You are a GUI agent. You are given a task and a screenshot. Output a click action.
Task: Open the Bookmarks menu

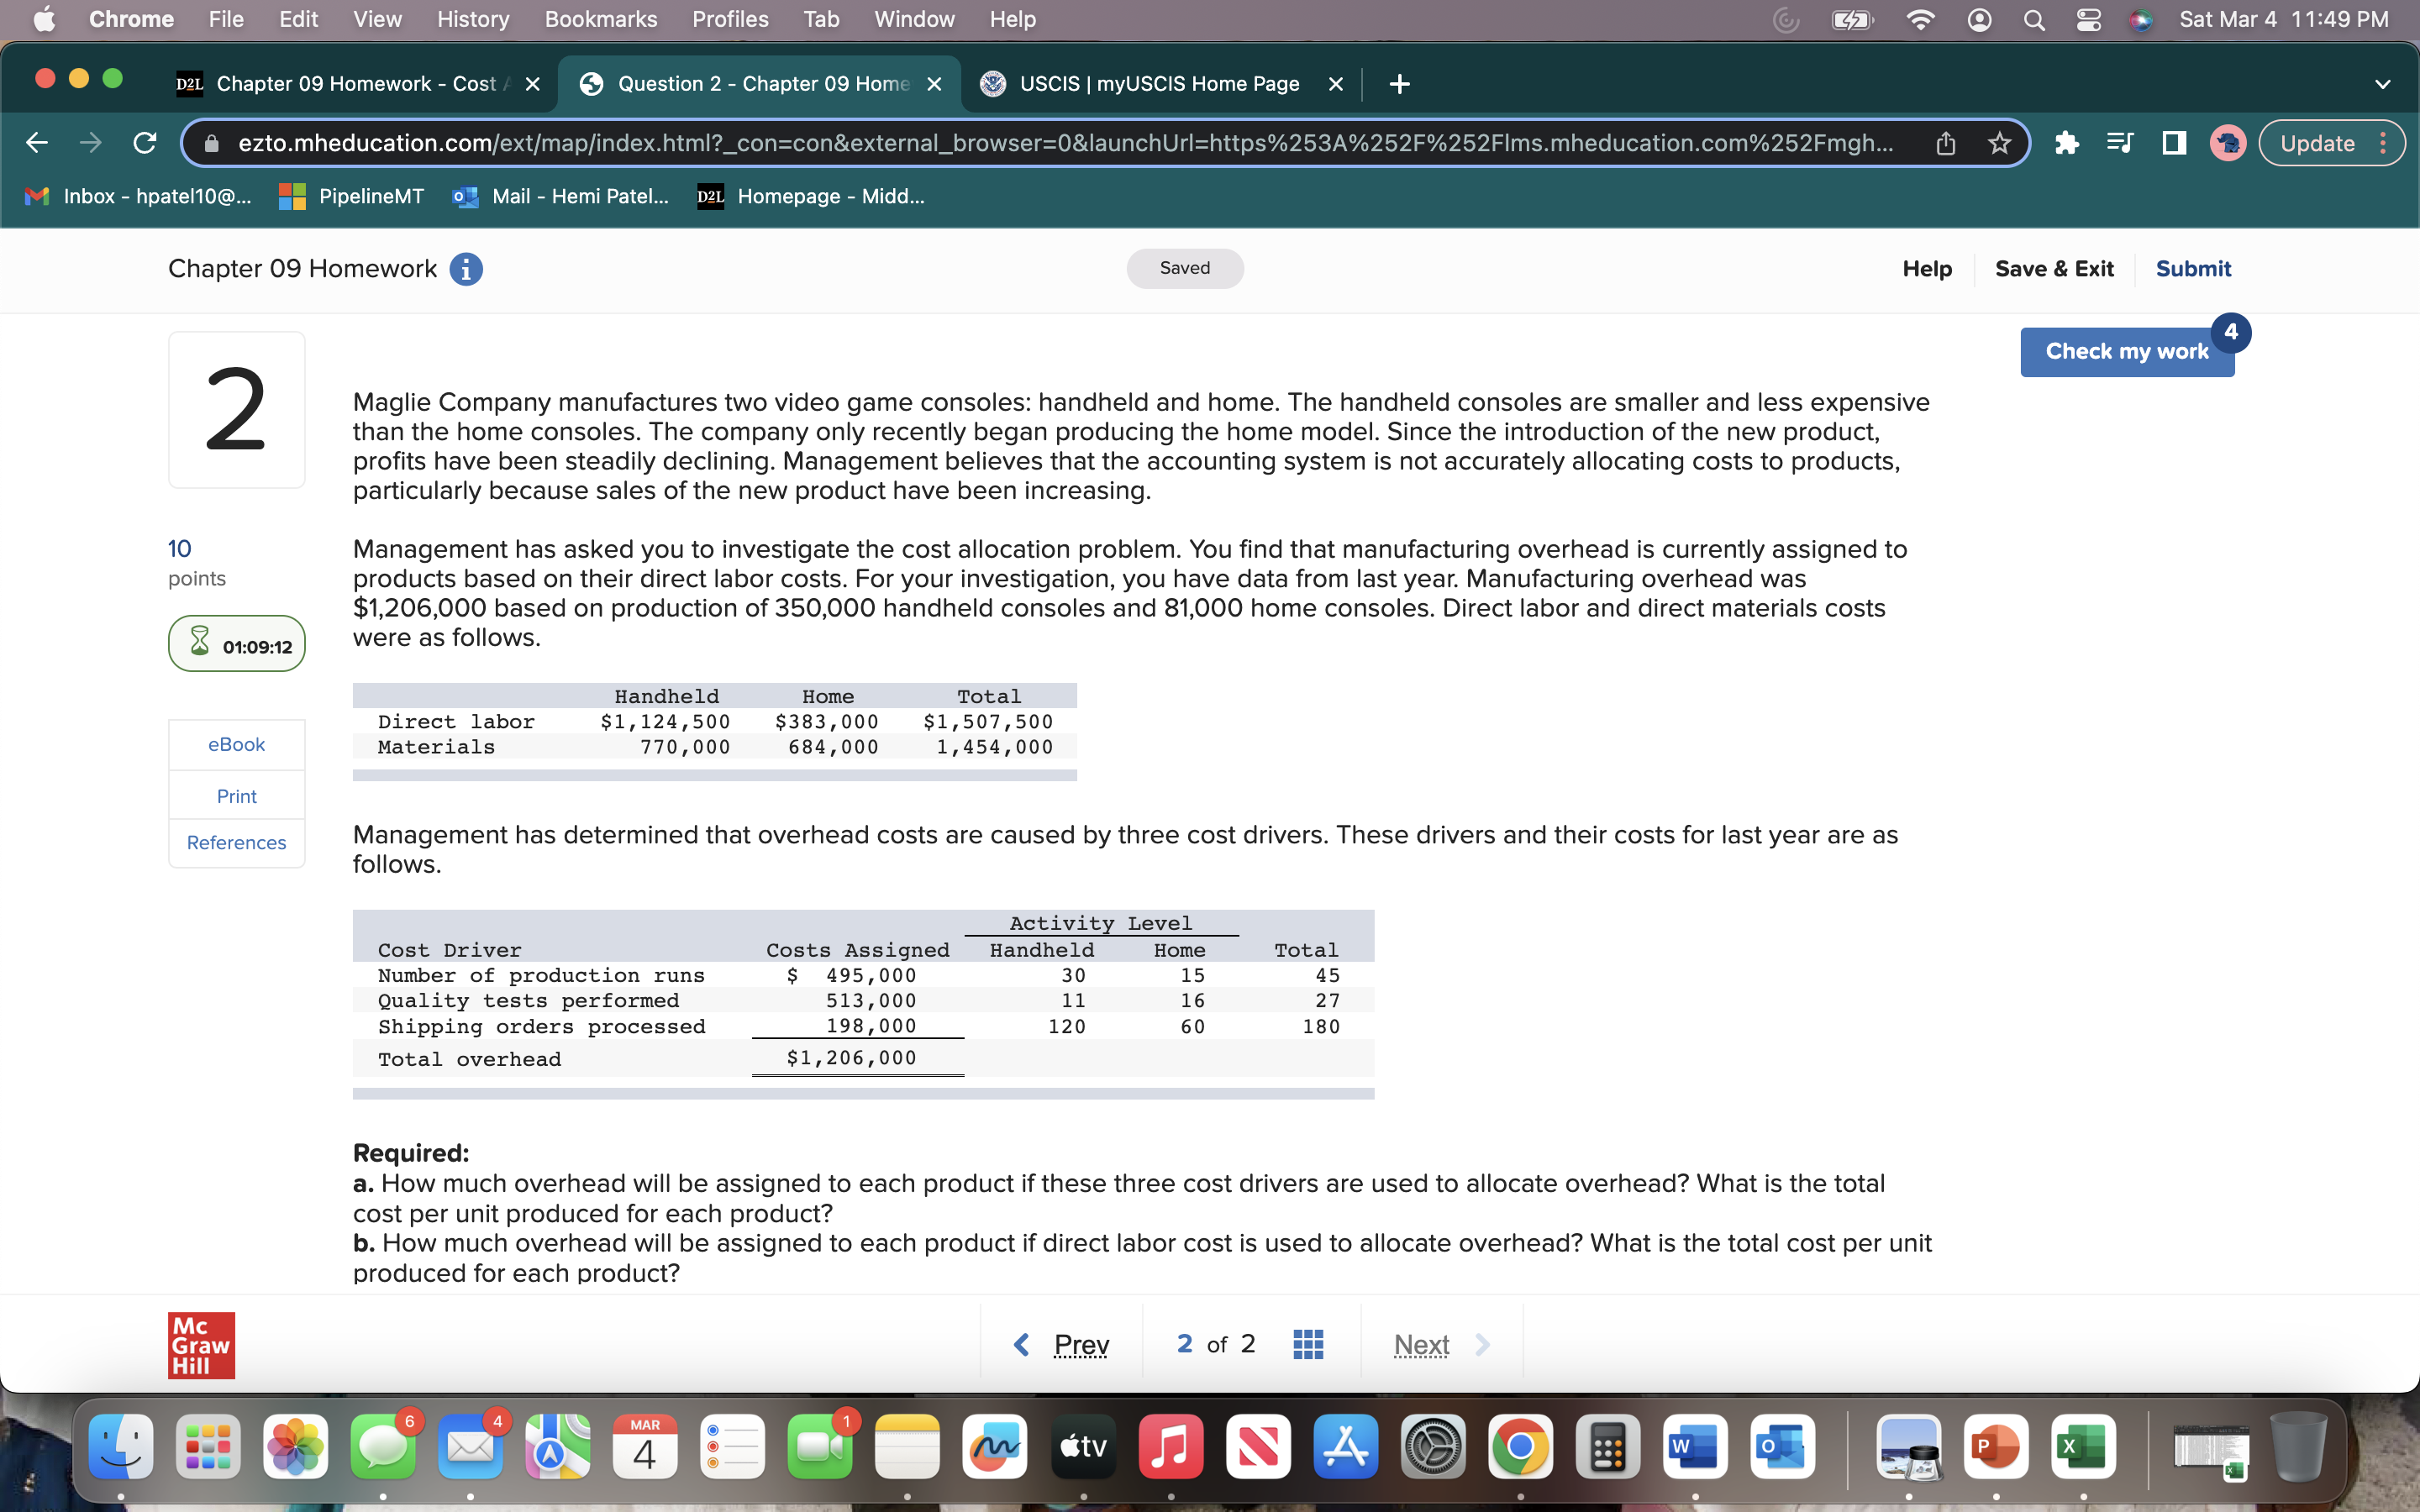pyautogui.click(x=600, y=19)
